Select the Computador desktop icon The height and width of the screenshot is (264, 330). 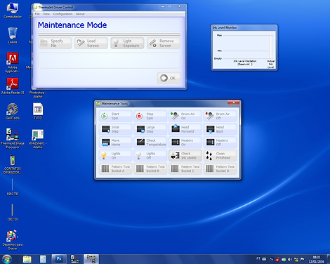13,11
